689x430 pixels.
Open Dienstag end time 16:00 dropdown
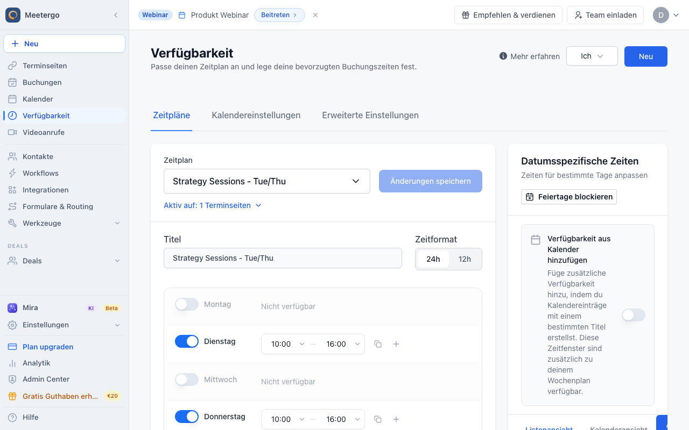point(341,344)
